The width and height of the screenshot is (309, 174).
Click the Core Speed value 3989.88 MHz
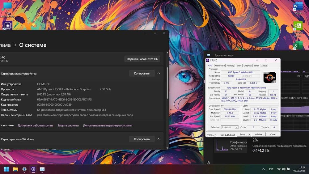(x=230, y=109)
